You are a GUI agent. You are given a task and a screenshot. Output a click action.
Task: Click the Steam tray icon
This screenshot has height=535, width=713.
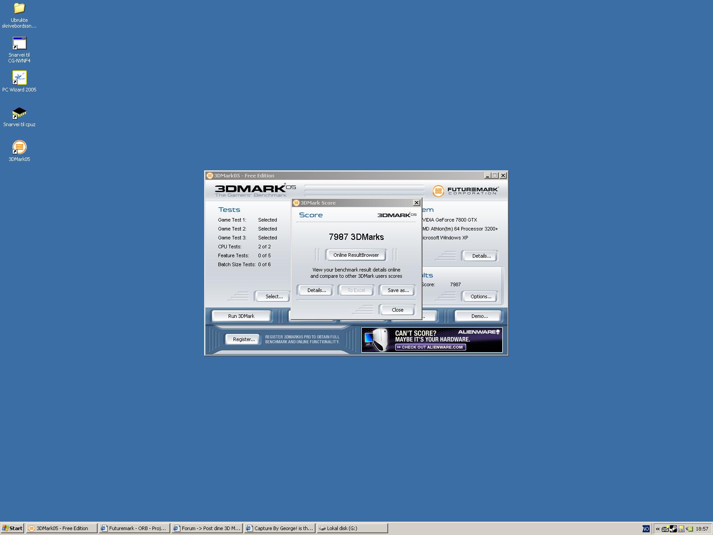coord(673,529)
